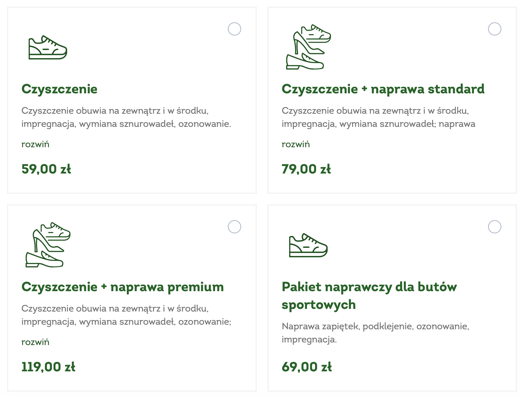Screen dimensions: 523x396
Task: Choose the Czyszczenie + naprawa premium radio button
Action: (x=234, y=227)
